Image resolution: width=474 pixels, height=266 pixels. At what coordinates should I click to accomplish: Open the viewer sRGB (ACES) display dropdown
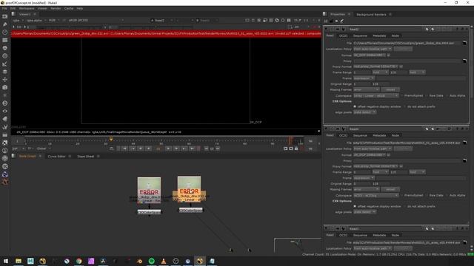click(x=96, y=20)
